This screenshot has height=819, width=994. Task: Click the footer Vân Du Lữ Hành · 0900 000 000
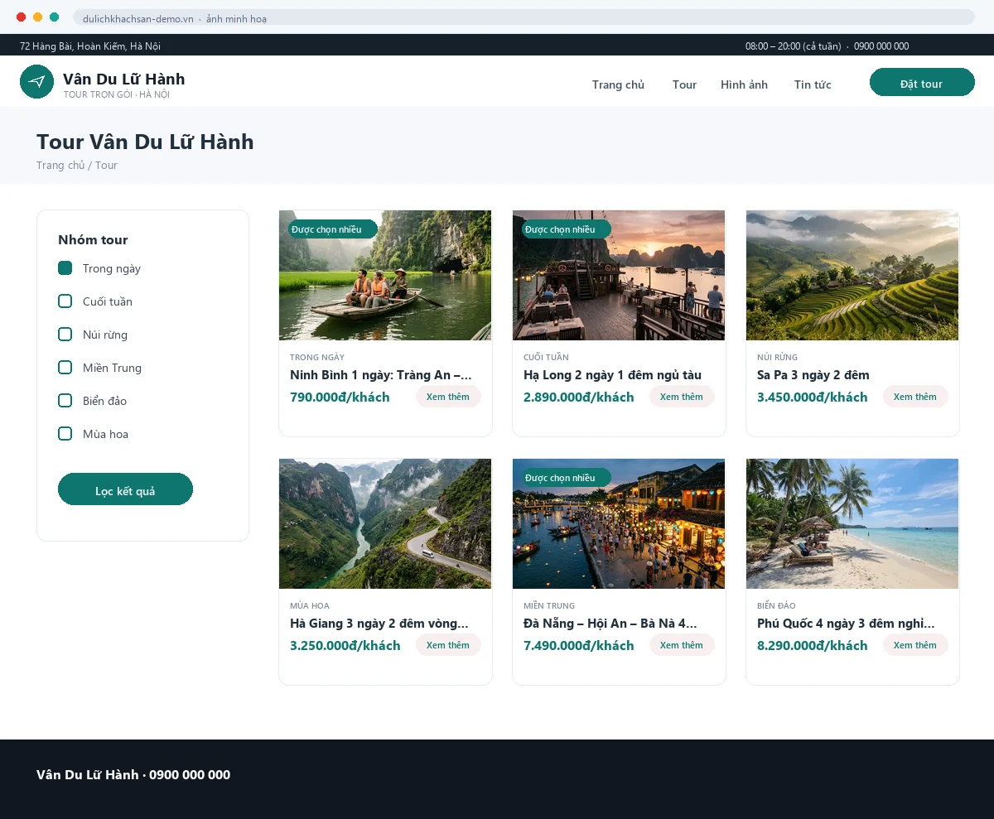pyautogui.click(x=133, y=775)
